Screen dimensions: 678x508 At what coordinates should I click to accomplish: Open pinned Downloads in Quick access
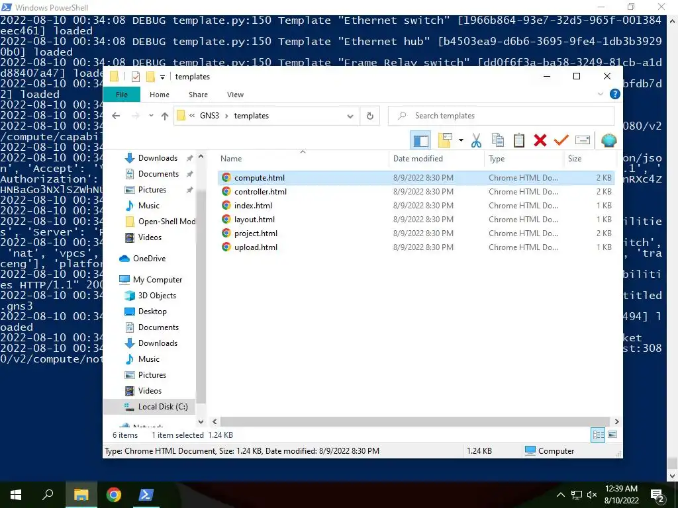click(x=158, y=158)
